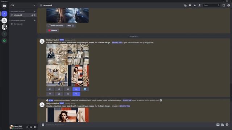Re-roll the image grid with refresh button
The width and height of the screenshot is (232, 130).
coord(85,89)
